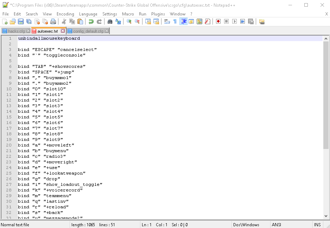Click the vertical scrollbar down arrow
The width and height of the screenshot is (330, 228).
[x=326, y=216]
